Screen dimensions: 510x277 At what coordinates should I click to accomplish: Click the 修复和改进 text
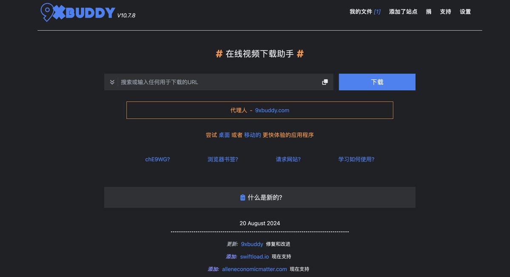[278, 244]
